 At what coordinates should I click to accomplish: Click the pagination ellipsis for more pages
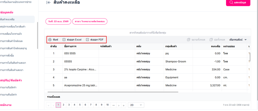tap(114, 105)
